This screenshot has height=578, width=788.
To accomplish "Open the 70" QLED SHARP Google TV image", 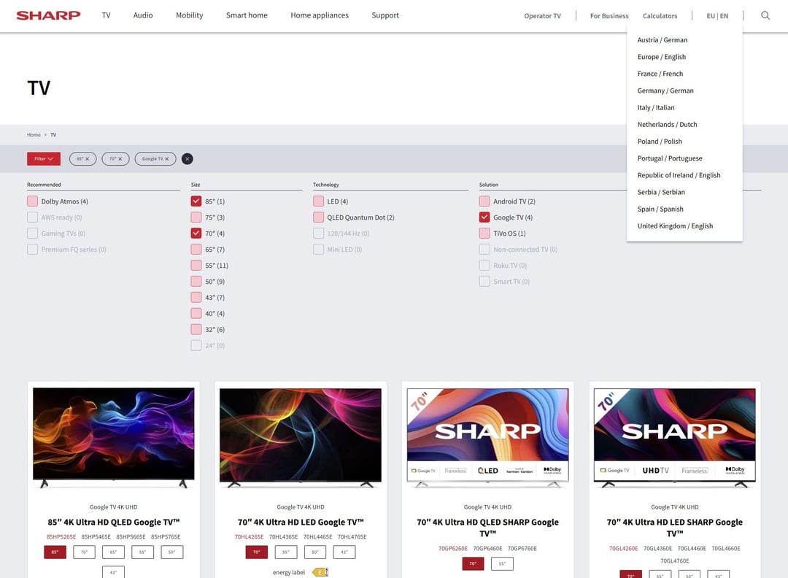I will click(487, 437).
